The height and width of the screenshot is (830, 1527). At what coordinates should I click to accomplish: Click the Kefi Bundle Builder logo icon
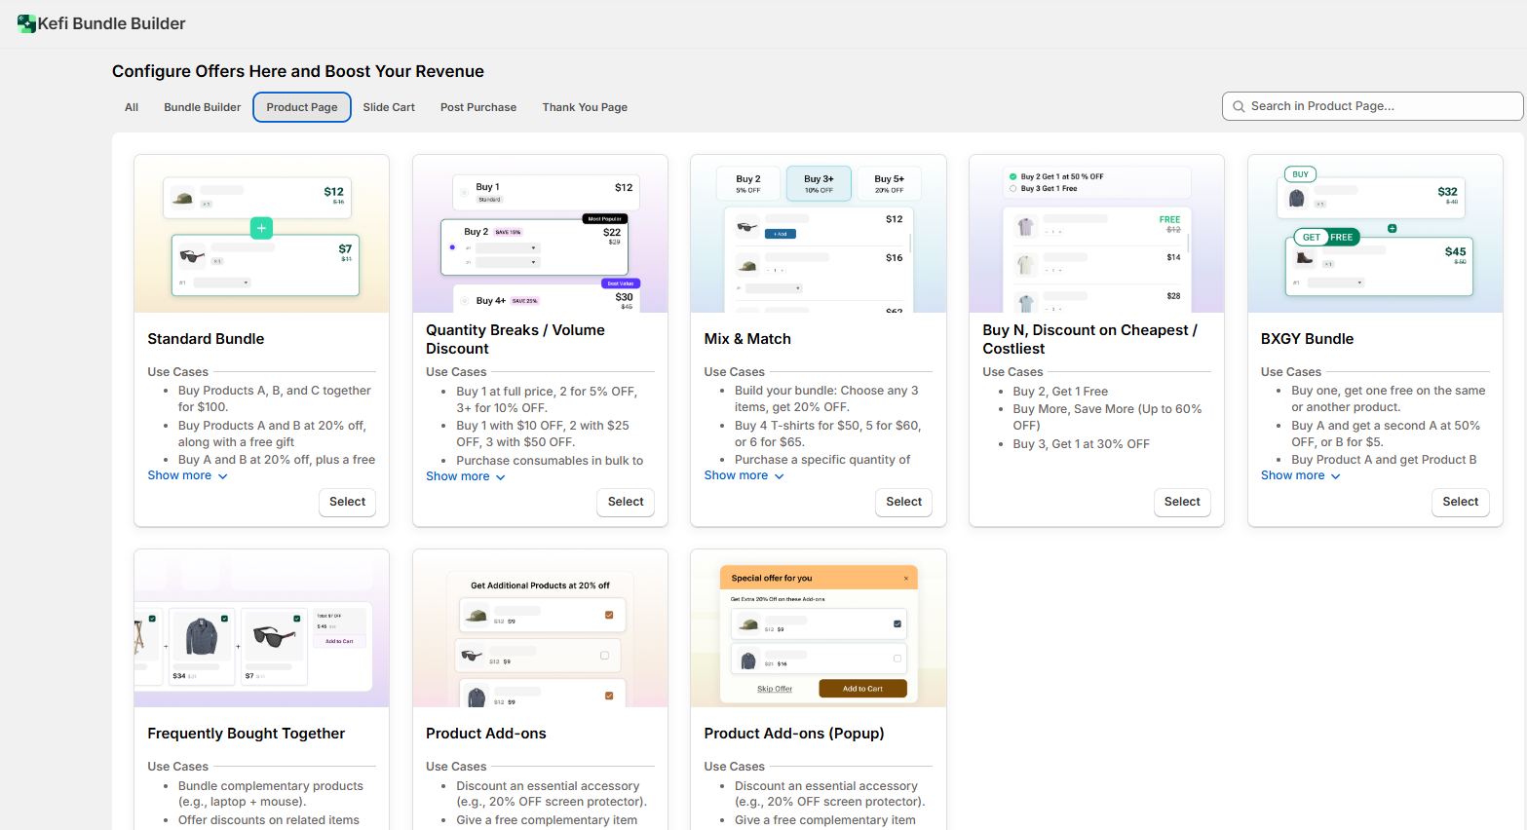(x=26, y=23)
